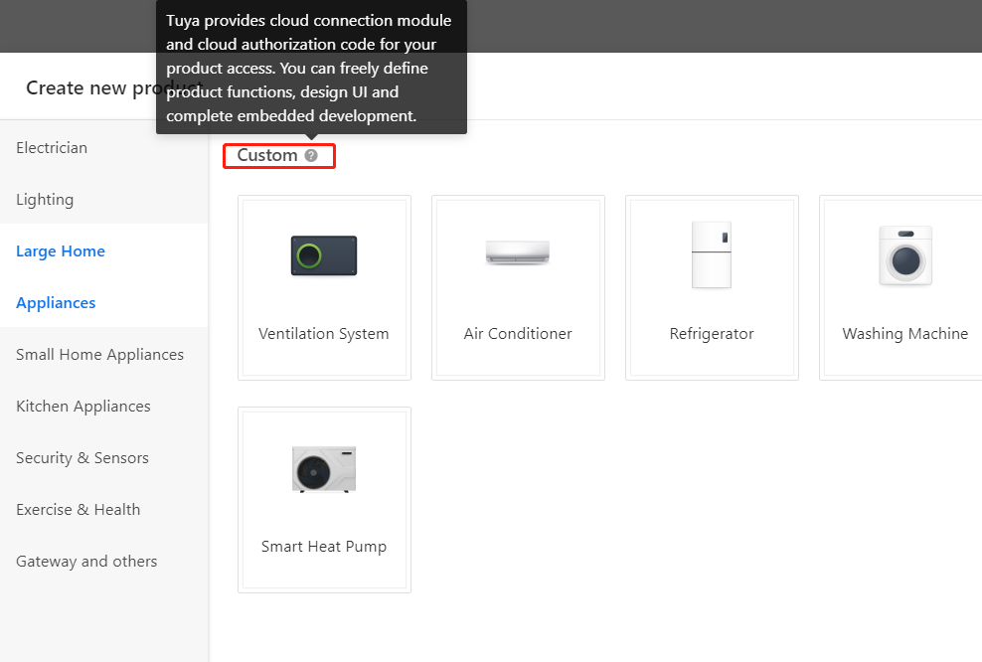Screen dimensions: 982x662
Task: Click the Custom heading text
Action: pos(267,156)
